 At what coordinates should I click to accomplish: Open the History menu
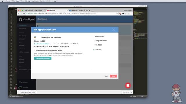[27, 1]
